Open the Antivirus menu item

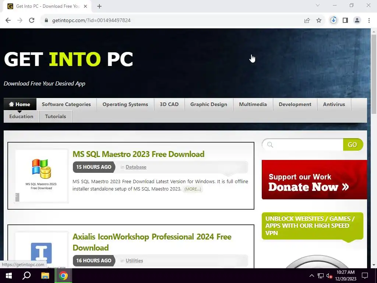(x=334, y=104)
